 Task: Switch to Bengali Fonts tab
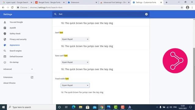pos(49,2)
